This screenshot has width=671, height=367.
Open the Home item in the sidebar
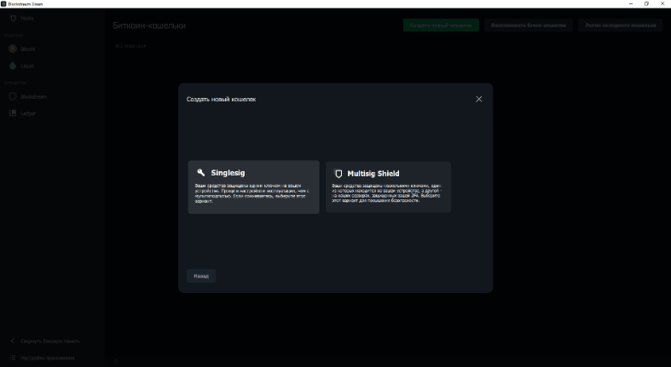click(21, 19)
